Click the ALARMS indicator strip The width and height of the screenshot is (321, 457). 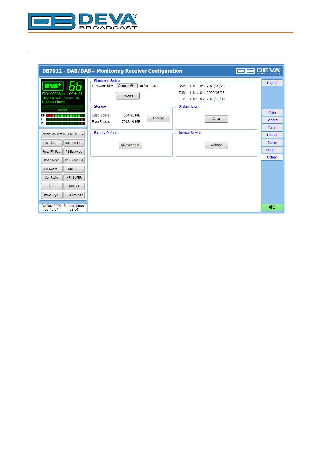pyautogui.click(x=63, y=108)
